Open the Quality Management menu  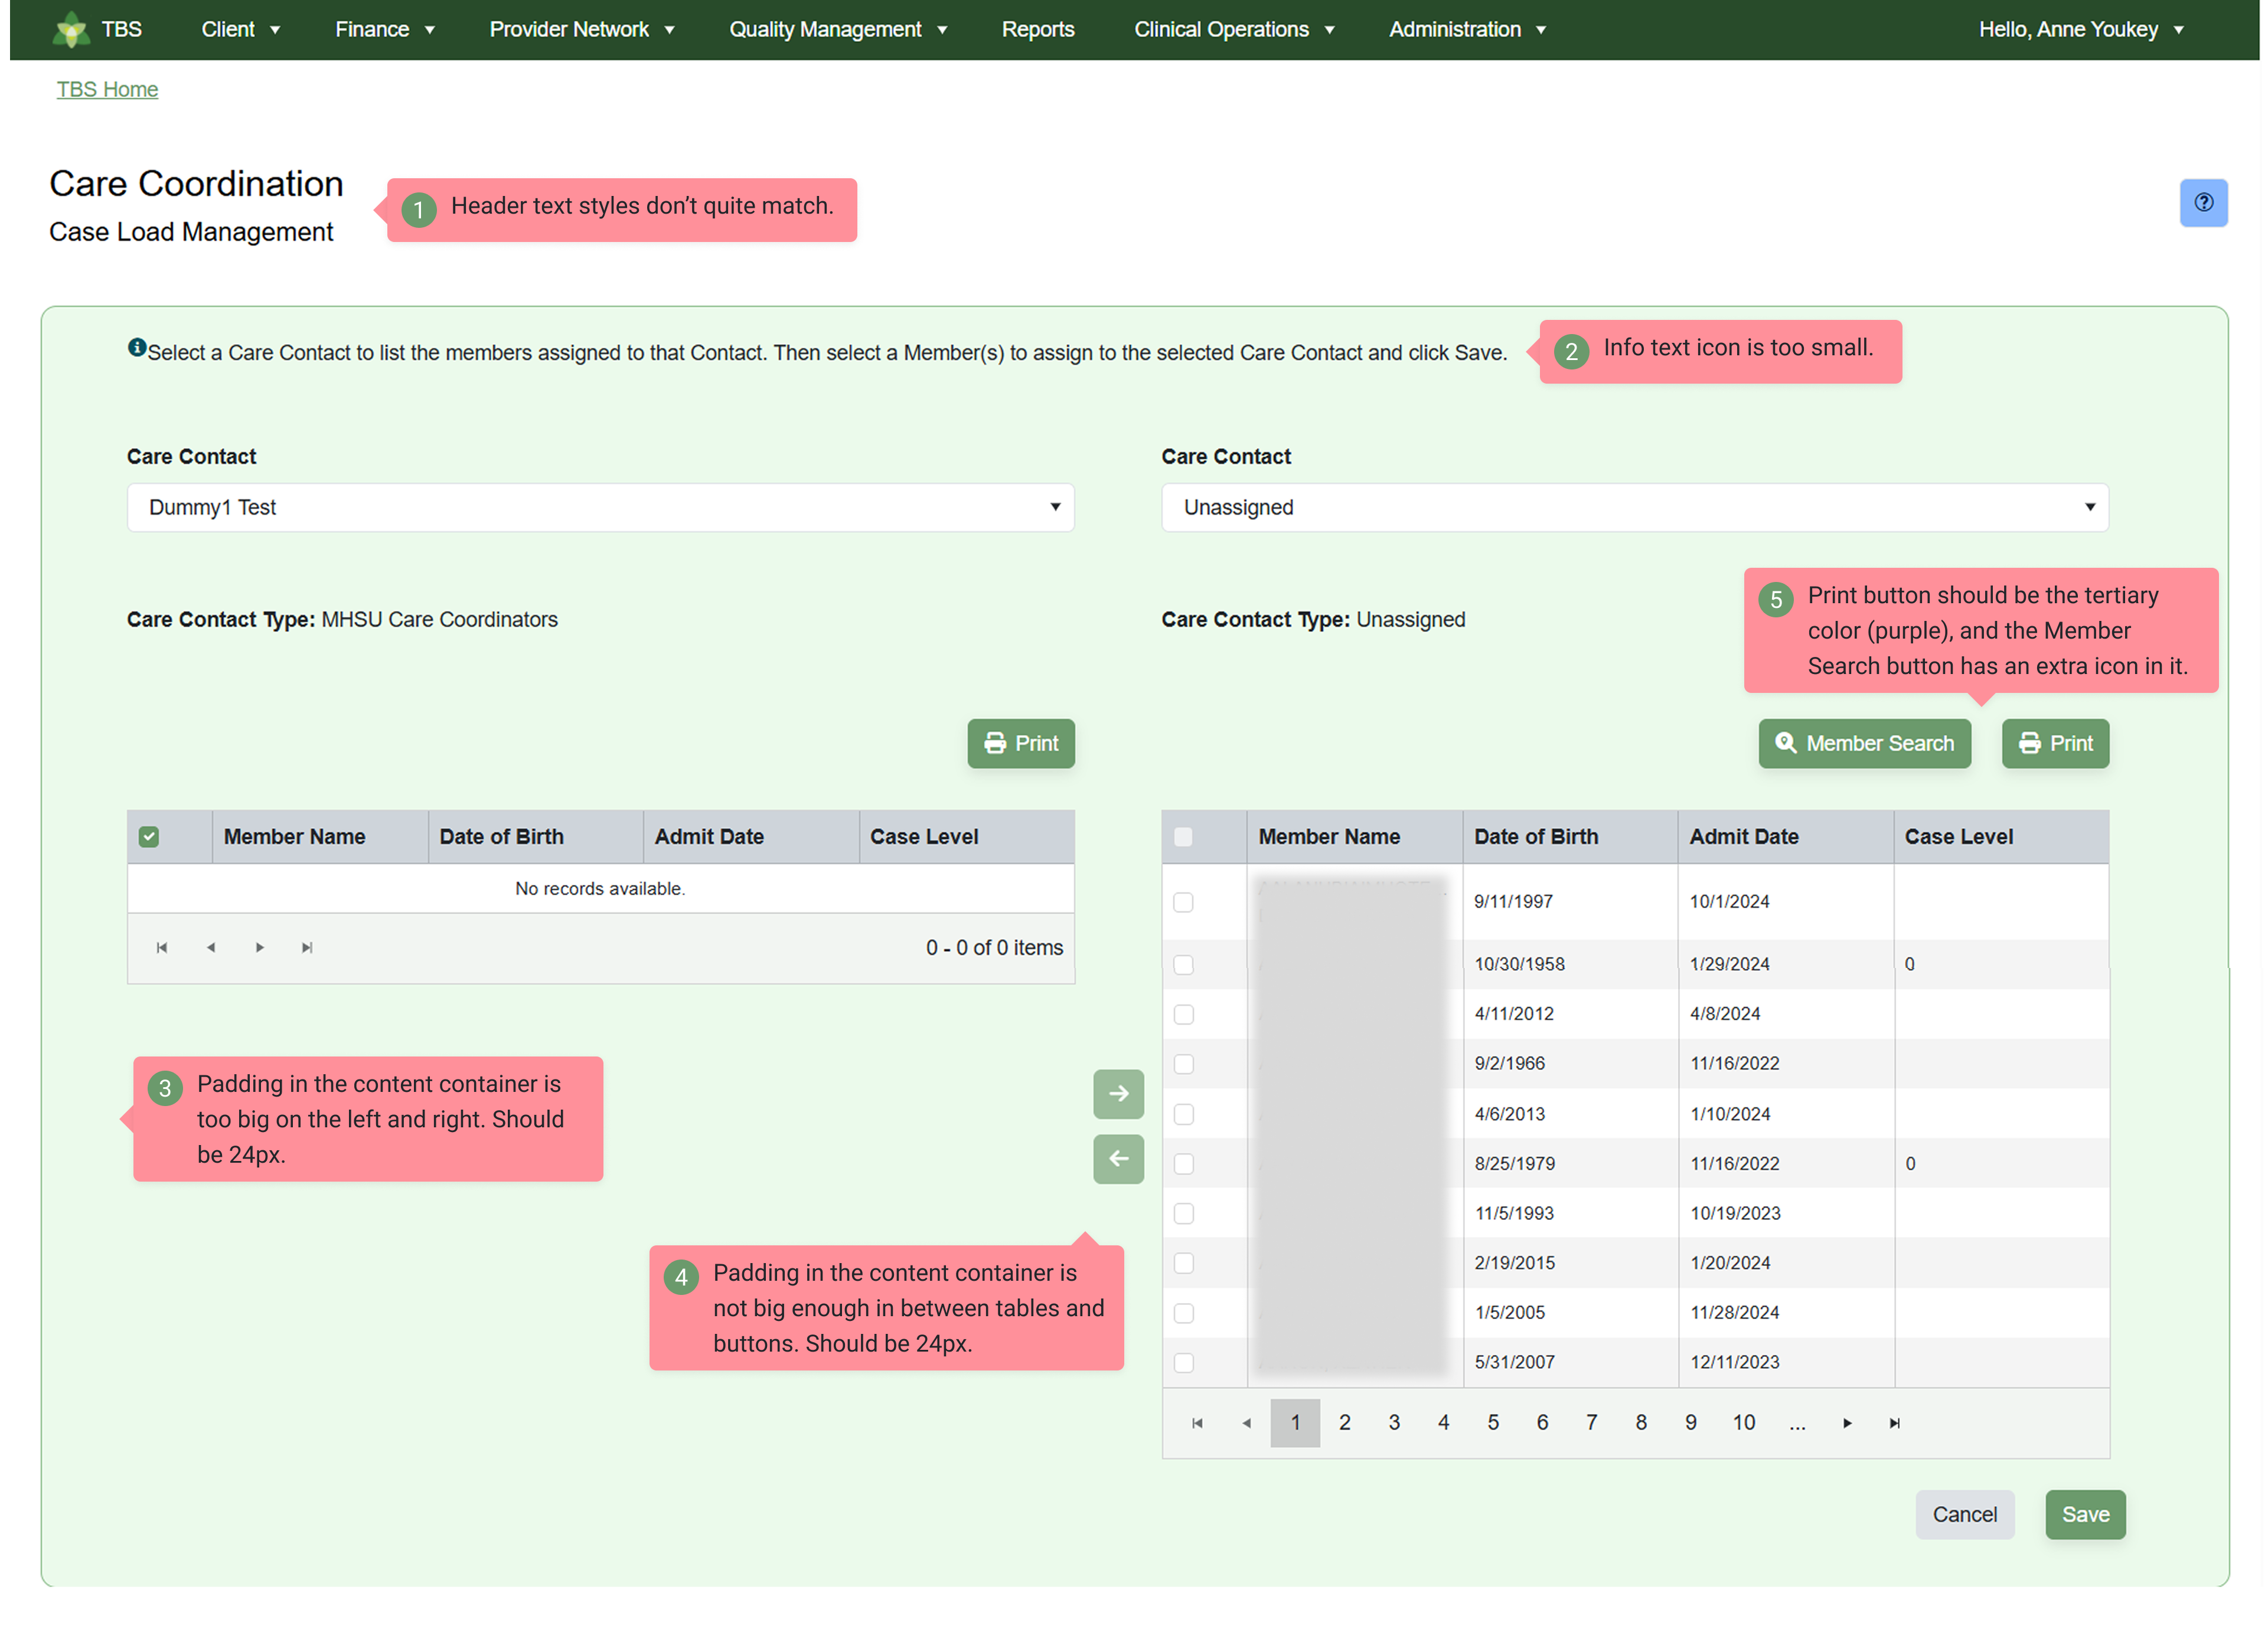(x=838, y=29)
